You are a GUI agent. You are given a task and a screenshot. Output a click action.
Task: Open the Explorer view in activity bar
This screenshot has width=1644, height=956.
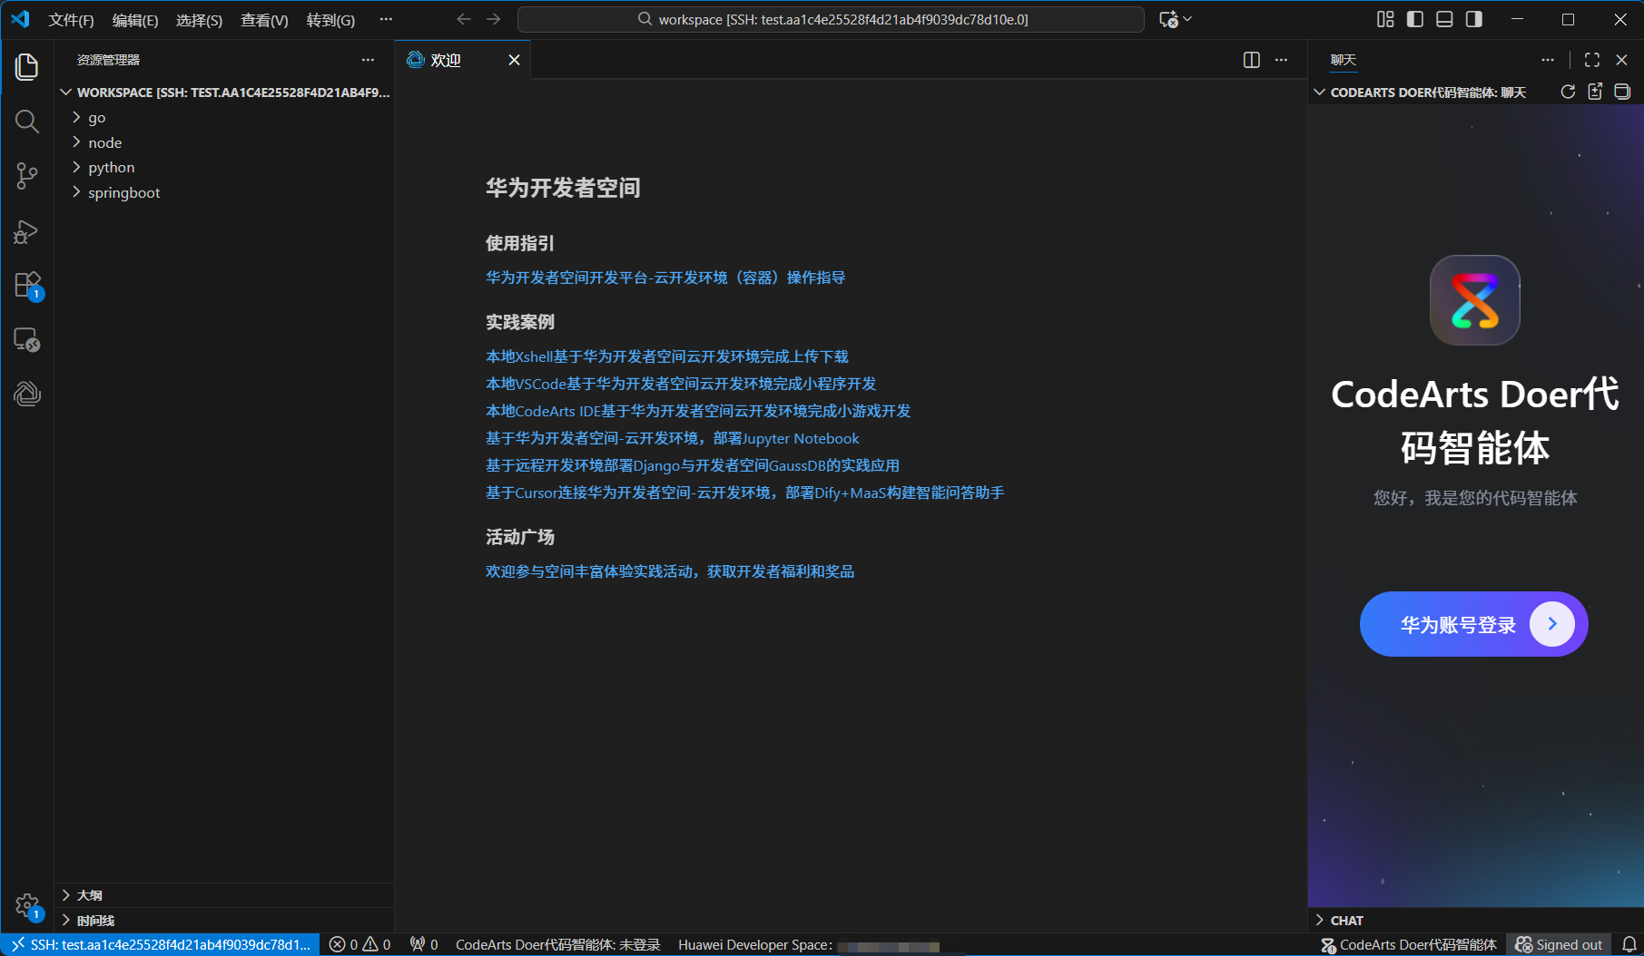pyautogui.click(x=27, y=67)
